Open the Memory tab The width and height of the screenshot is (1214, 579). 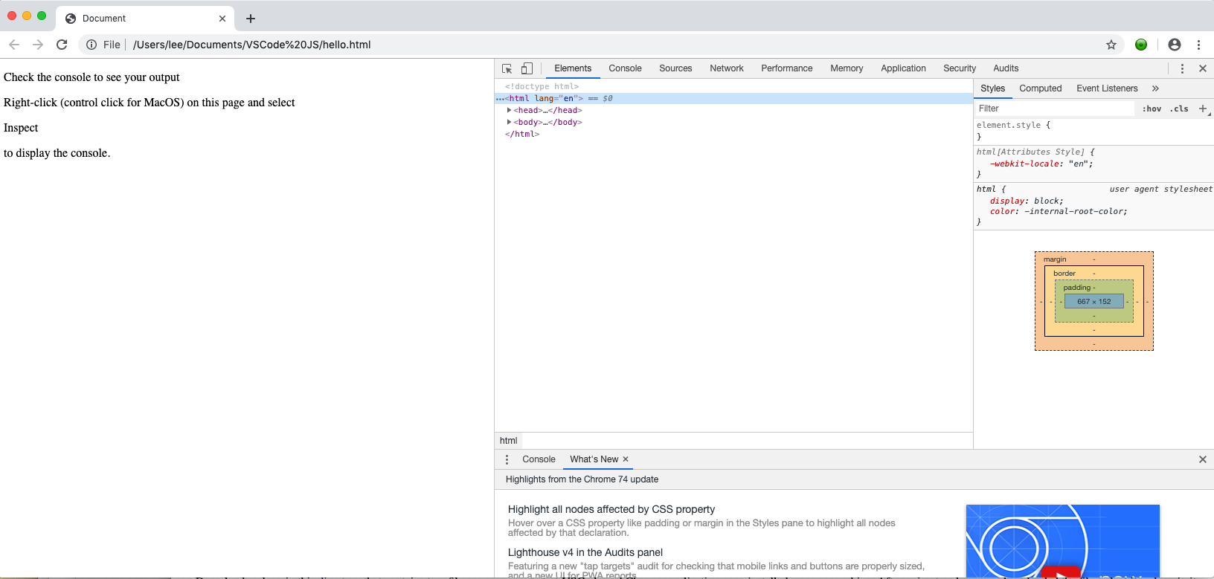(x=847, y=68)
